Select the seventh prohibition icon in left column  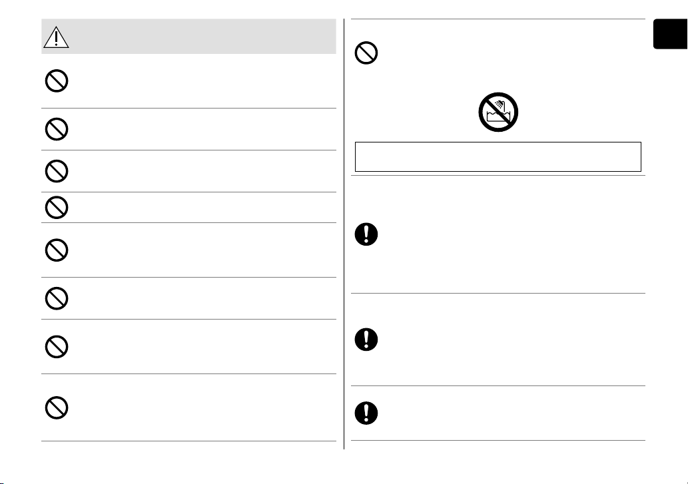(x=57, y=347)
